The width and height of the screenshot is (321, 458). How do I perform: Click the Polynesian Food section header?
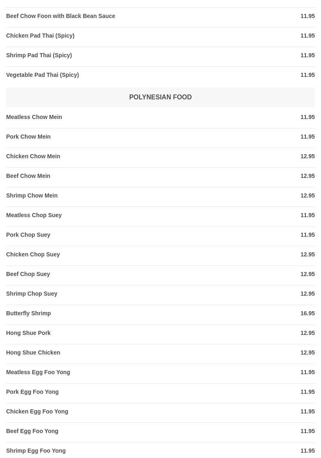pyautogui.click(x=160, y=97)
